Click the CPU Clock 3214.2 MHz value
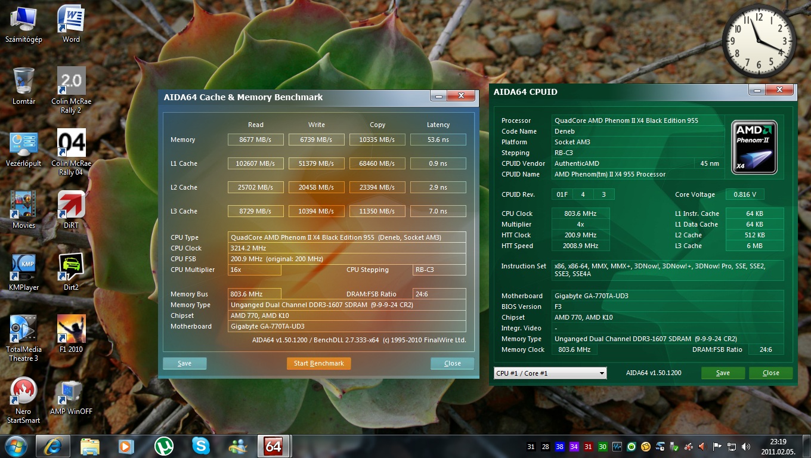 pyautogui.click(x=347, y=248)
